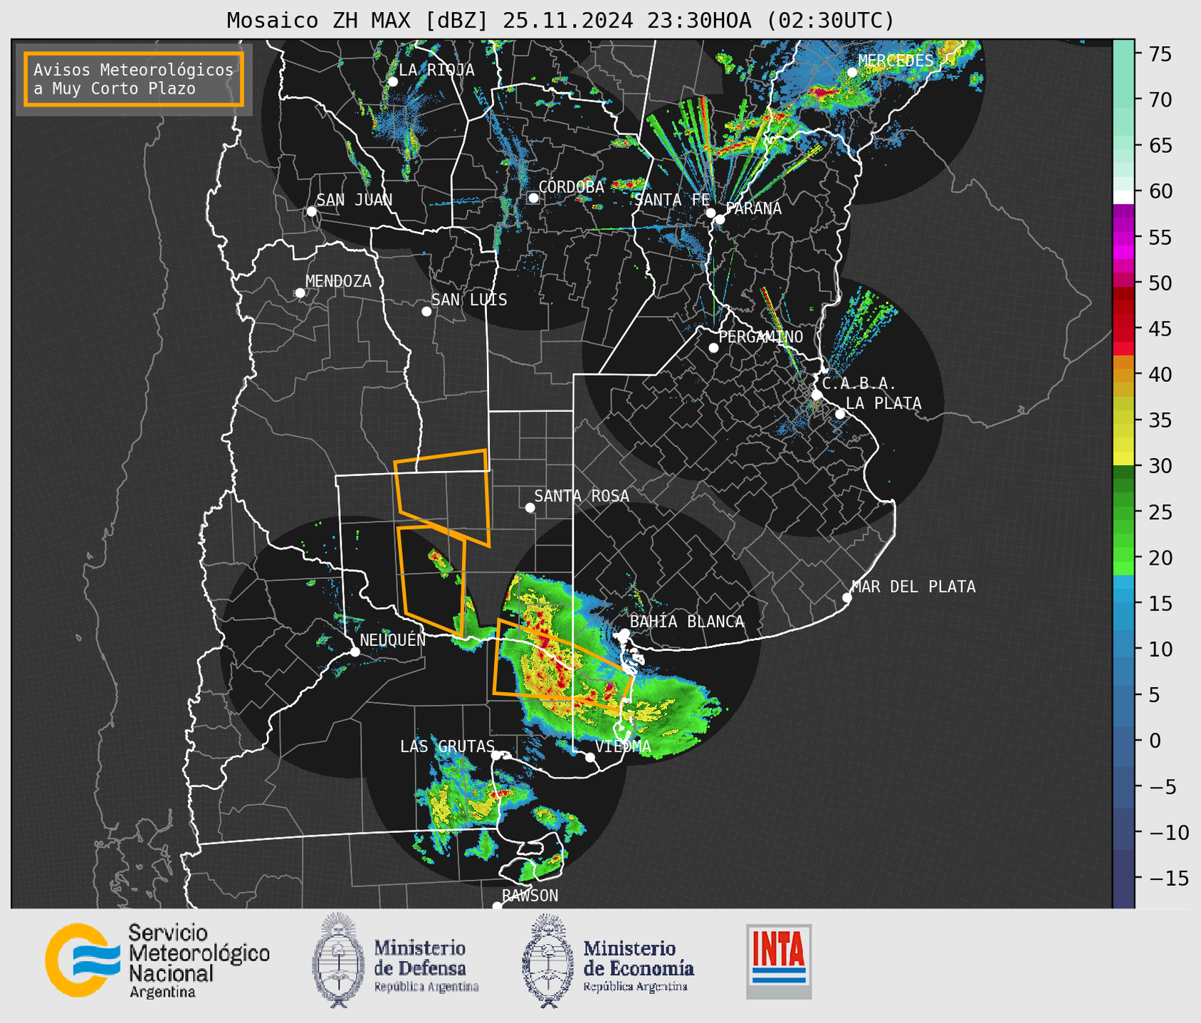This screenshot has height=1023, width=1201.
Task: Click the colorbar label 75
Action: click(x=1160, y=54)
